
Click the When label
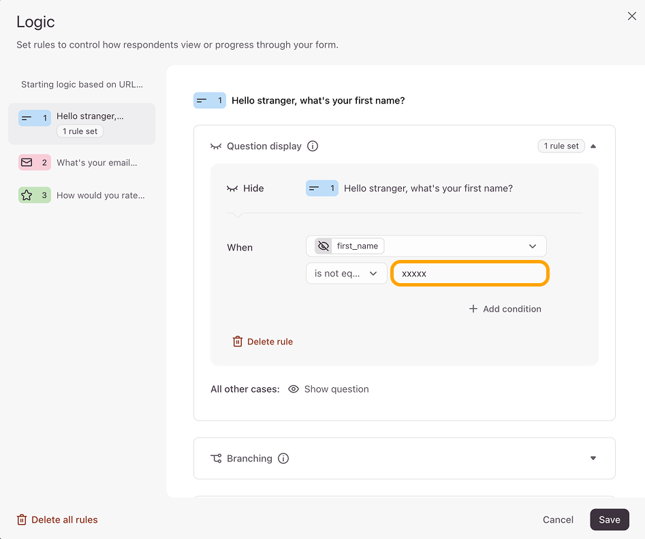pyautogui.click(x=240, y=248)
